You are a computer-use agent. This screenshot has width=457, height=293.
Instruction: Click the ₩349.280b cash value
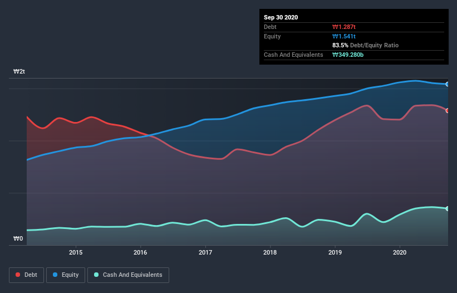pyautogui.click(x=348, y=55)
